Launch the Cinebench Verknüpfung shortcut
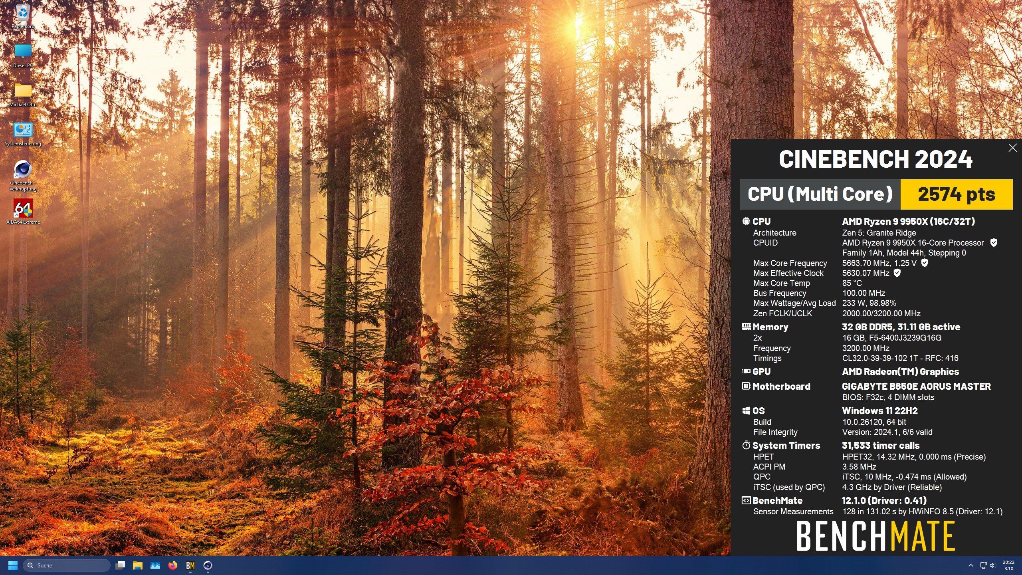 (x=23, y=176)
